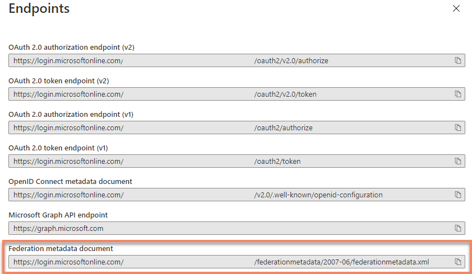Copy the OAuth 2.0 token endpoint (v2) URL

pos(457,94)
